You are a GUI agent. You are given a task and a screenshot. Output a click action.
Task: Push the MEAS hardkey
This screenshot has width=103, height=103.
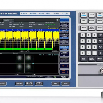(x=84, y=28)
